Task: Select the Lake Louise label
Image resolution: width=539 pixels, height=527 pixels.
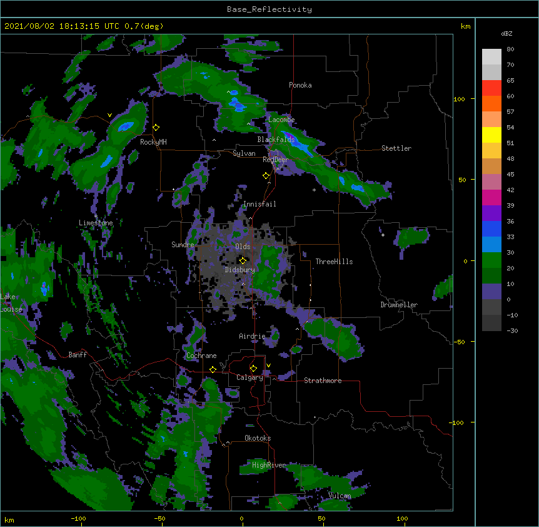Action: click(11, 303)
